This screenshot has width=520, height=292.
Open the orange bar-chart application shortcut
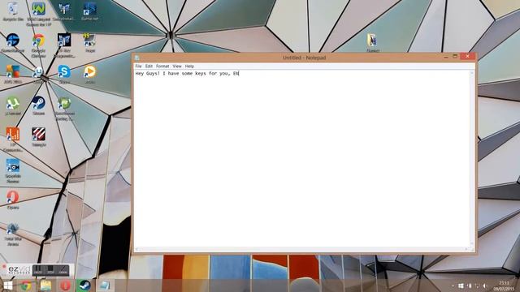pyautogui.click(x=13, y=139)
